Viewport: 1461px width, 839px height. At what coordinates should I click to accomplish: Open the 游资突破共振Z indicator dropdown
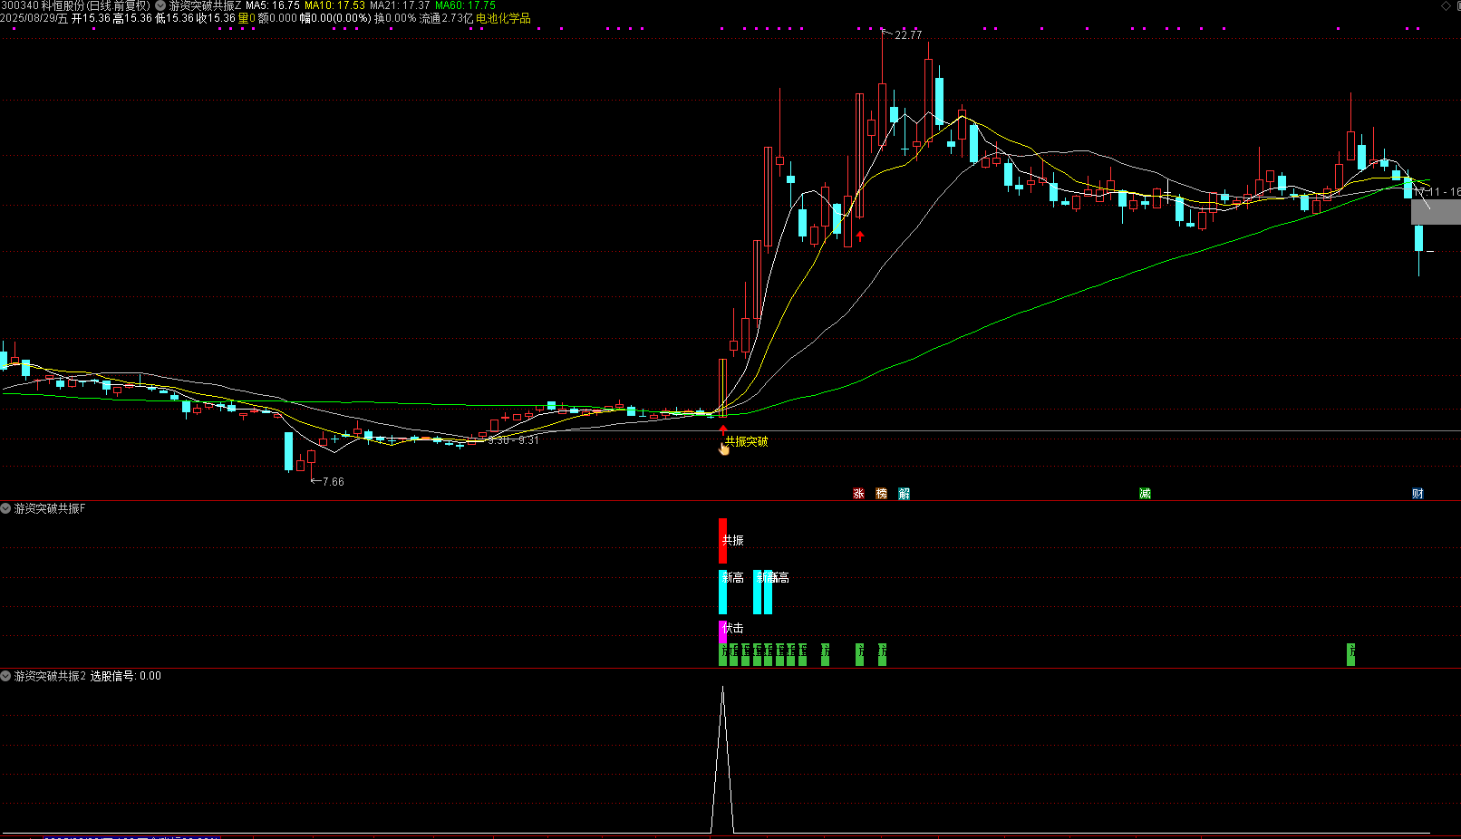pos(160,5)
